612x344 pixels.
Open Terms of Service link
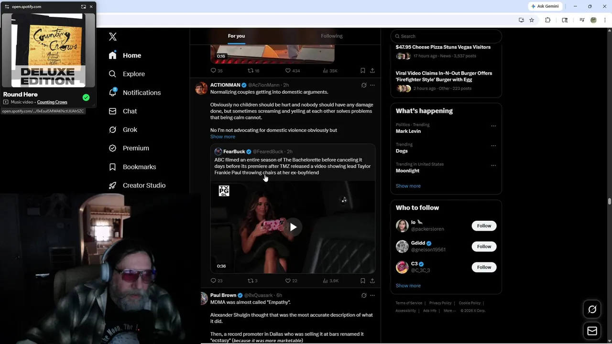[409, 303]
